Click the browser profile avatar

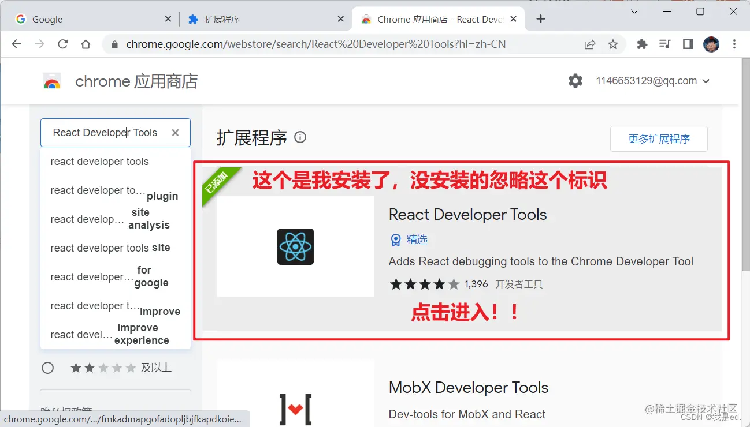(711, 44)
